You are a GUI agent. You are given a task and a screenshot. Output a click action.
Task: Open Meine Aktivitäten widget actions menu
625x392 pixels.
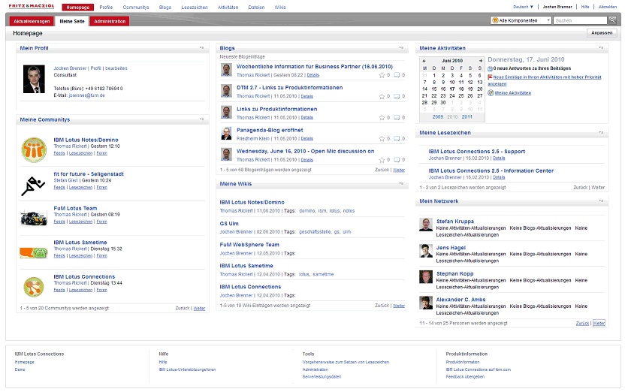click(601, 48)
